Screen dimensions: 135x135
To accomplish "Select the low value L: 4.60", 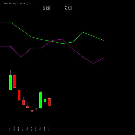I will [68, 9].
